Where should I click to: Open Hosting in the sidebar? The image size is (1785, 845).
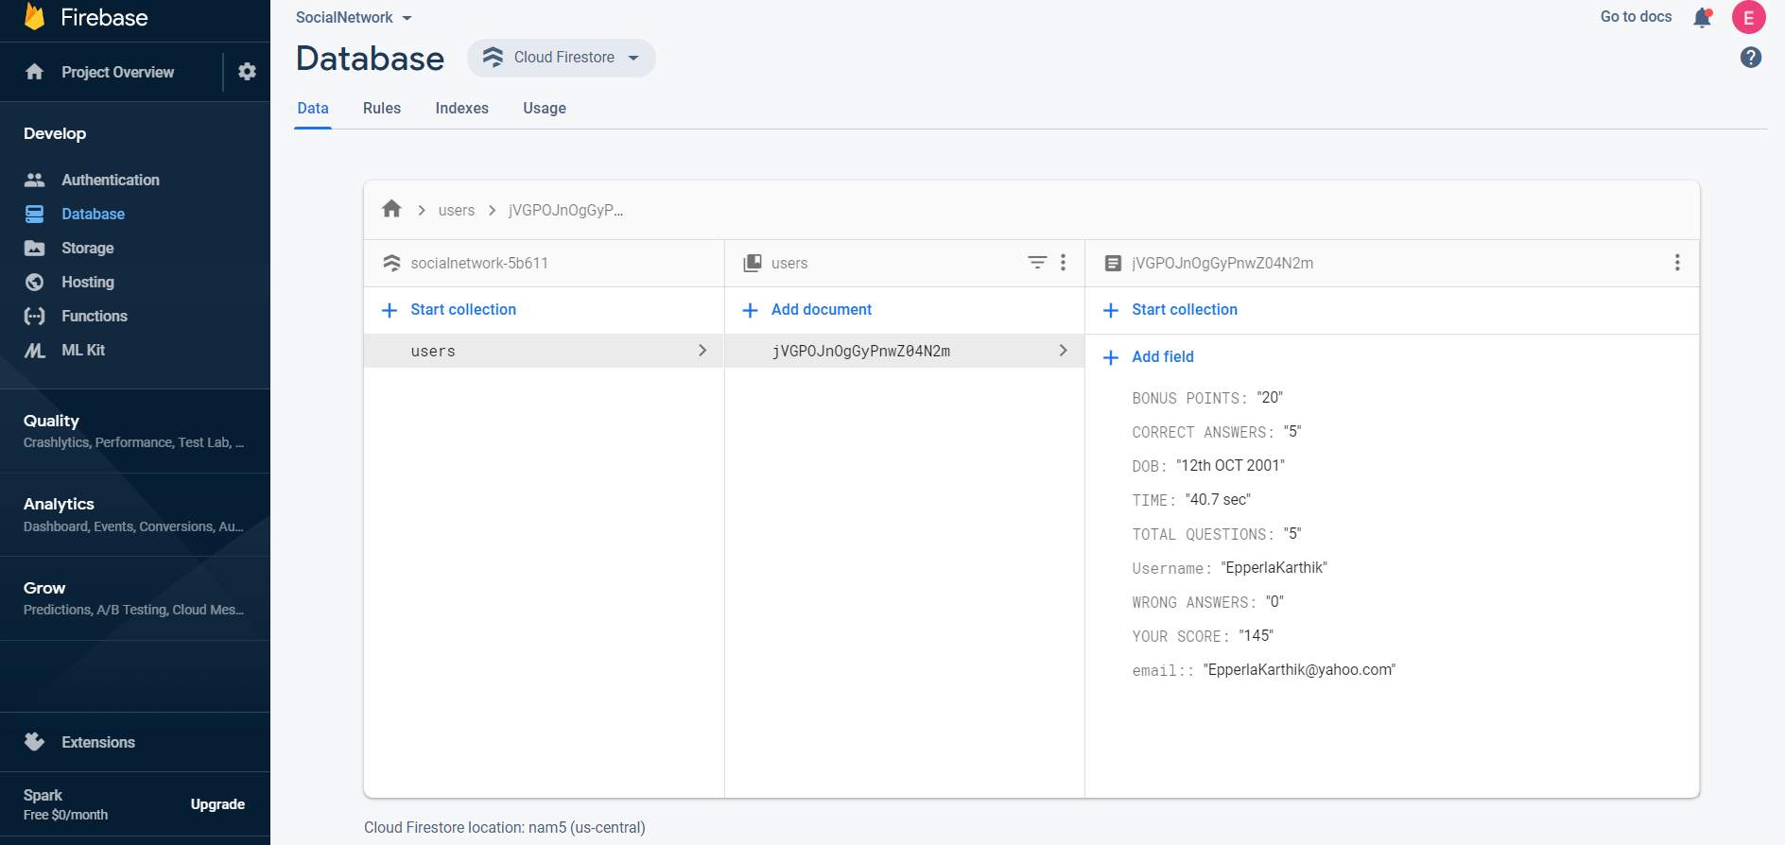click(x=88, y=282)
